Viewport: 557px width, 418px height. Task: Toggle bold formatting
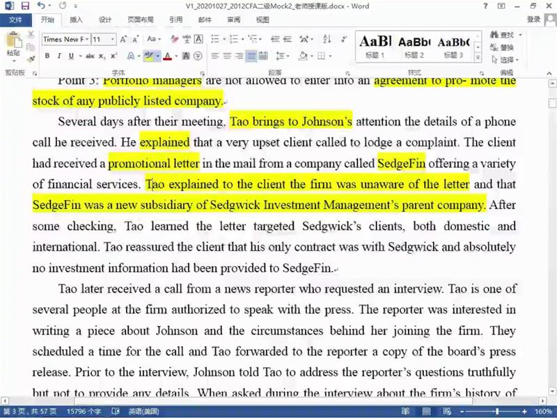click(47, 56)
